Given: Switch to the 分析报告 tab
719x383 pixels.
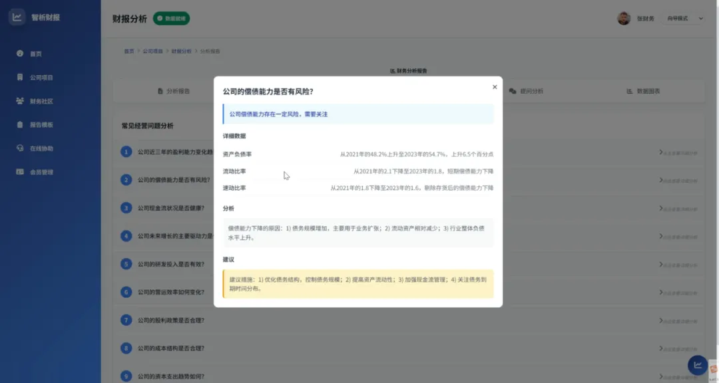Looking at the screenshot, I should coord(174,91).
